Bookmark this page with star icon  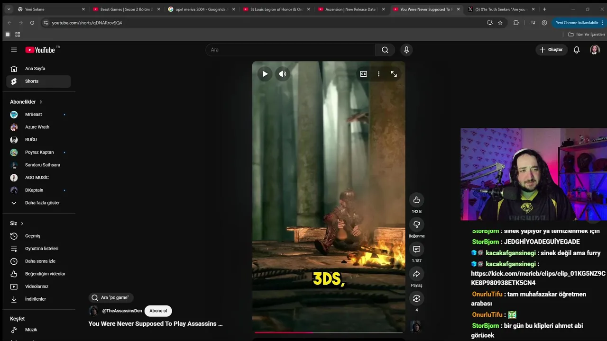click(x=500, y=23)
